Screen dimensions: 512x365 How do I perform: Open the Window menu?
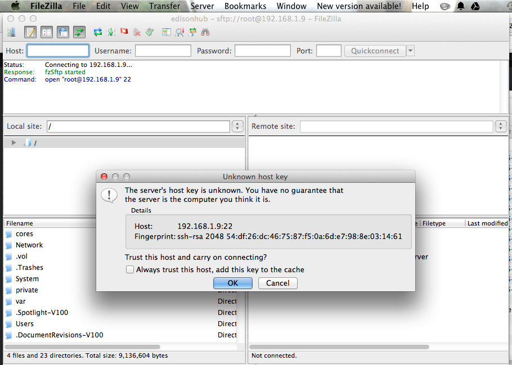point(291,6)
